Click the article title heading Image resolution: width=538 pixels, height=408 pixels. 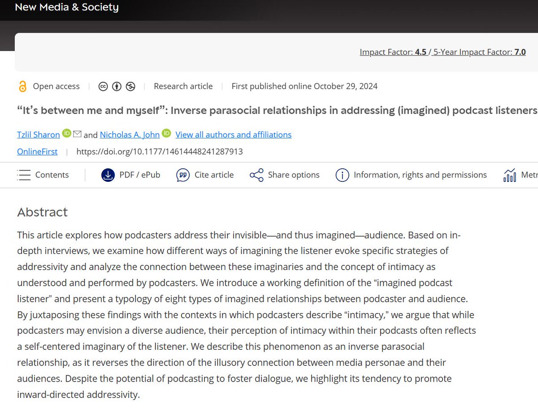[277, 111]
